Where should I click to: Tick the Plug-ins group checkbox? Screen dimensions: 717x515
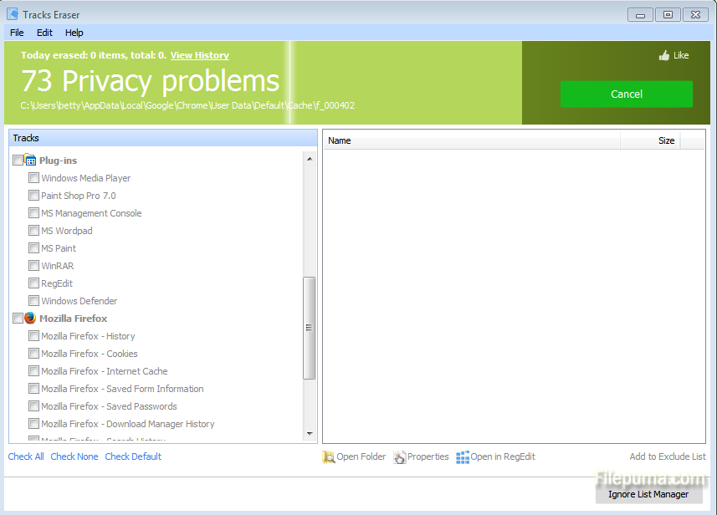(x=18, y=161)
